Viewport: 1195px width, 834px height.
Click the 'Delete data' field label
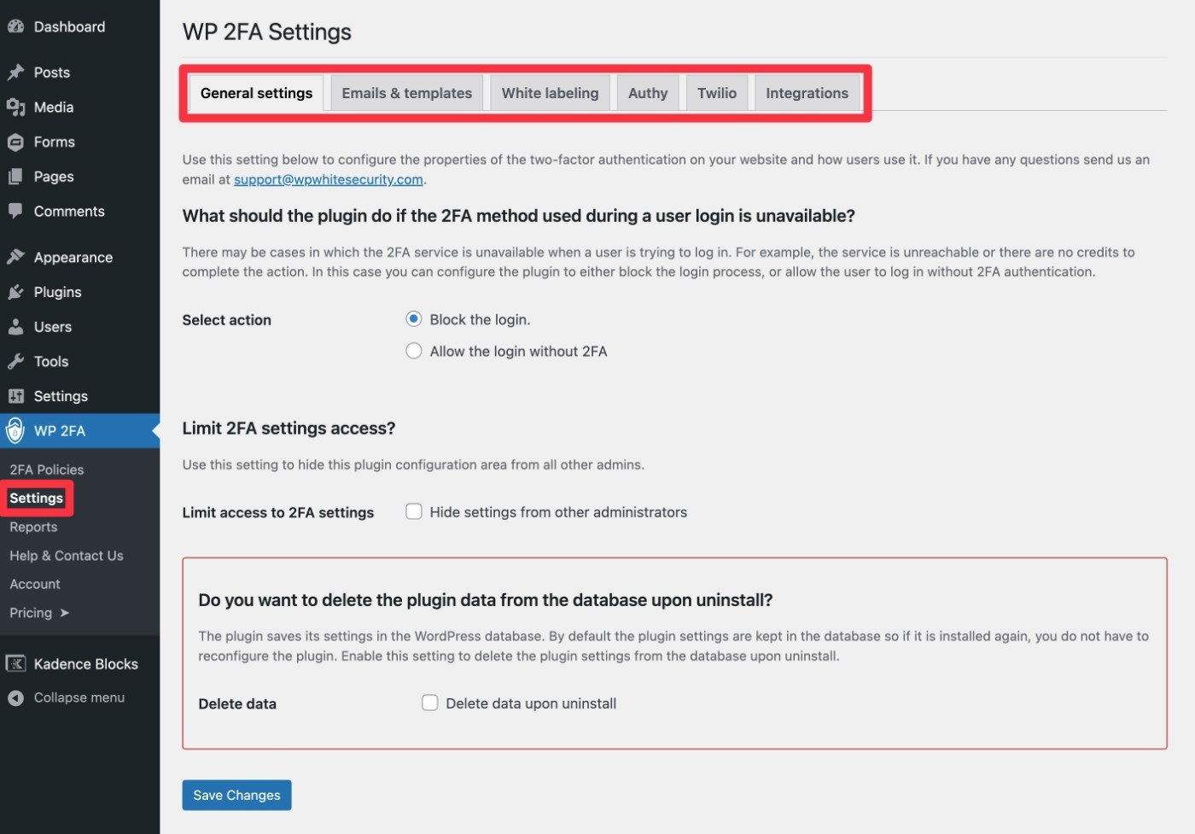click(237, 703)
